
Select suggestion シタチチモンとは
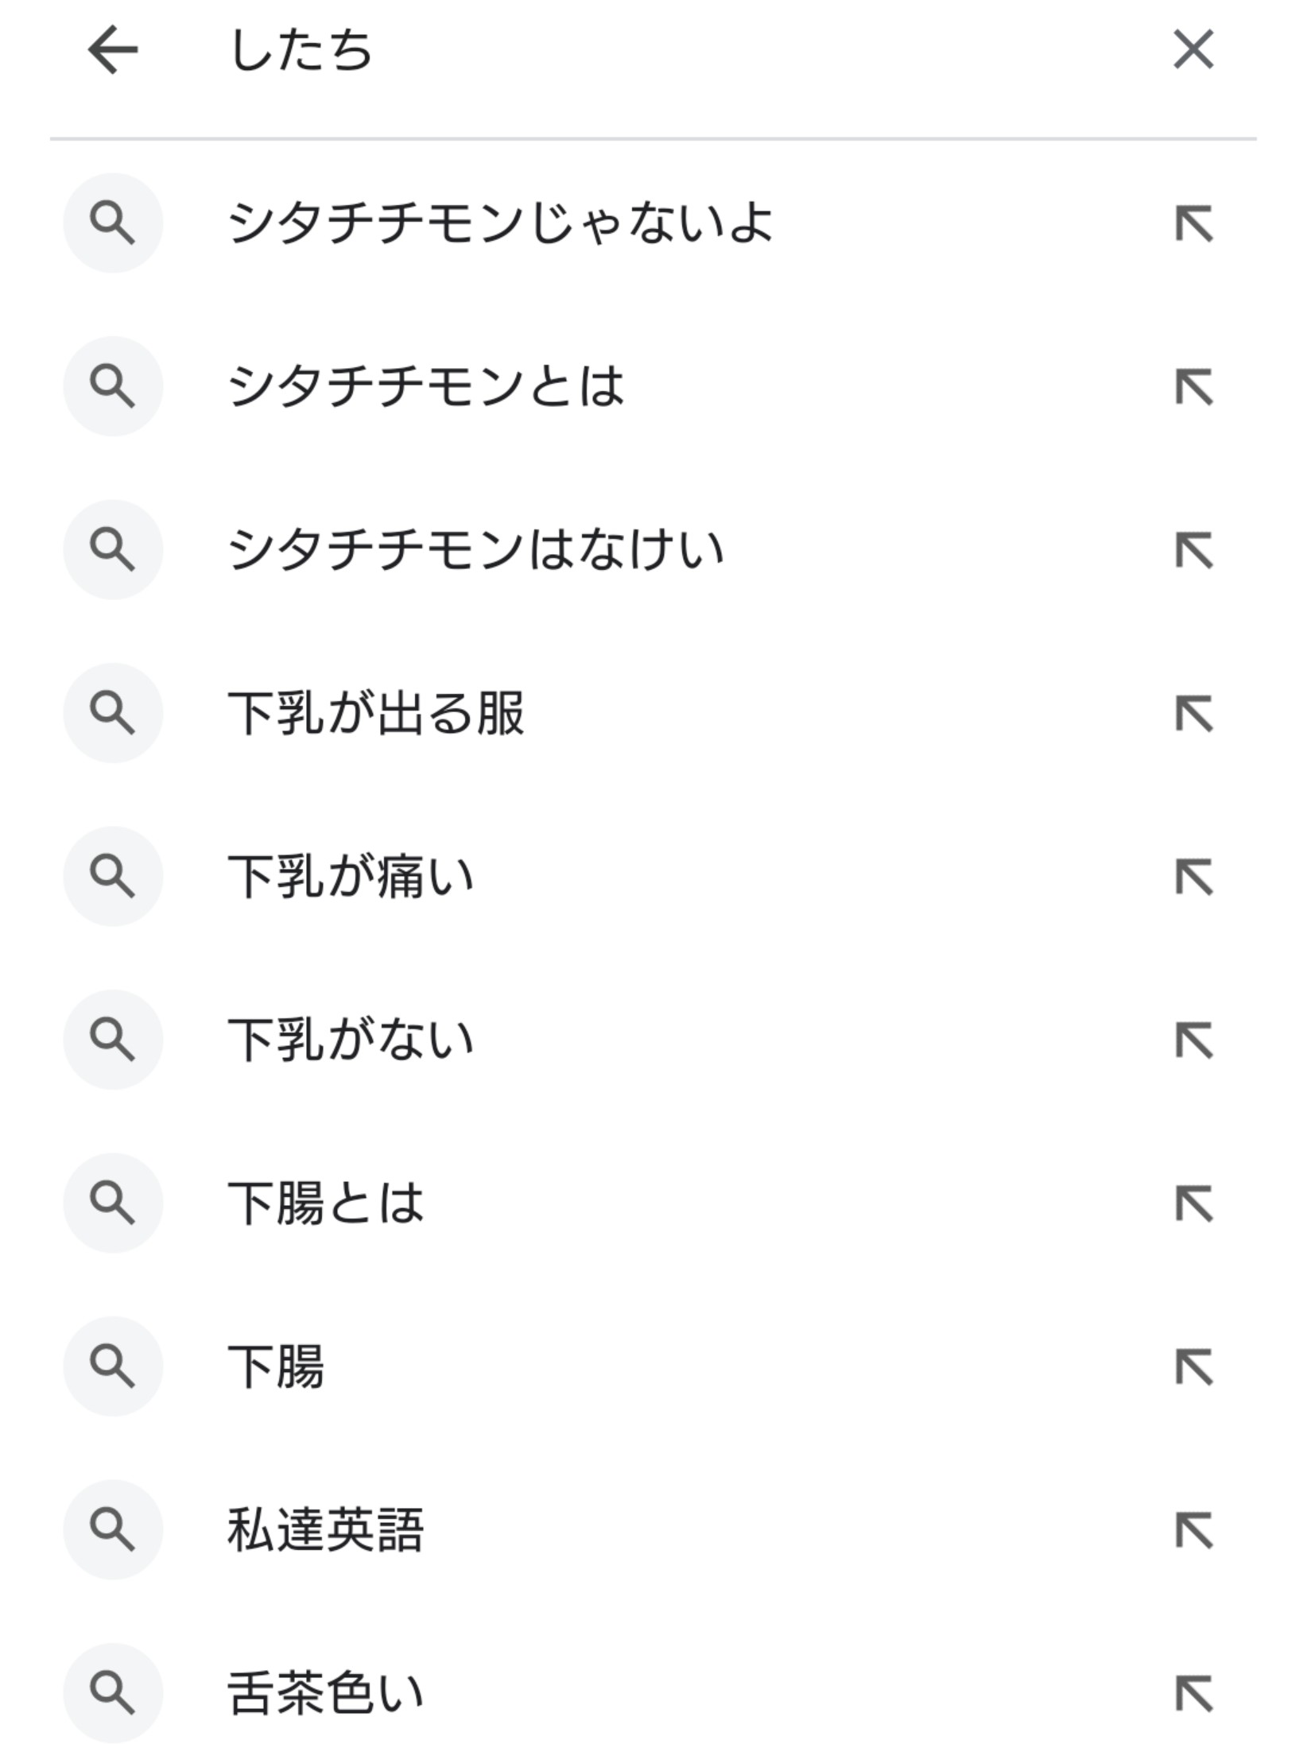pos(425,387)
